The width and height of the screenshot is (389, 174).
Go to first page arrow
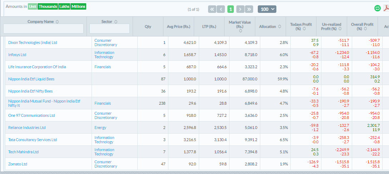[x=212, y=9]
